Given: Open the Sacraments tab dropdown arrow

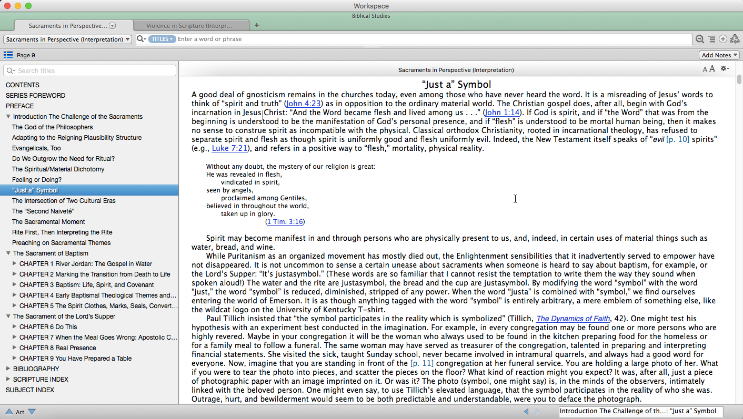Looking at the screenshot, I should point(112,26).
